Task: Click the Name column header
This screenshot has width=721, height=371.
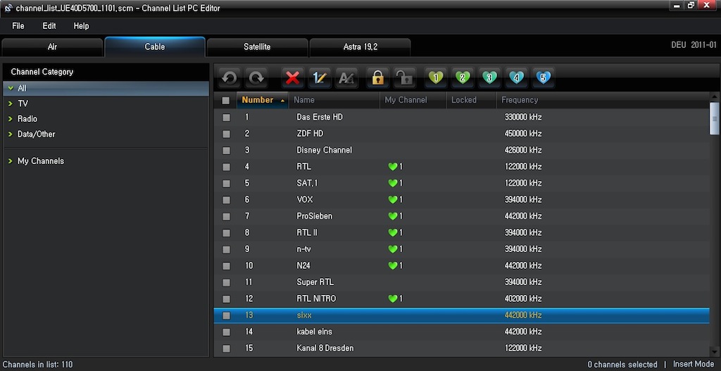Action: click(x=304, y=100)
